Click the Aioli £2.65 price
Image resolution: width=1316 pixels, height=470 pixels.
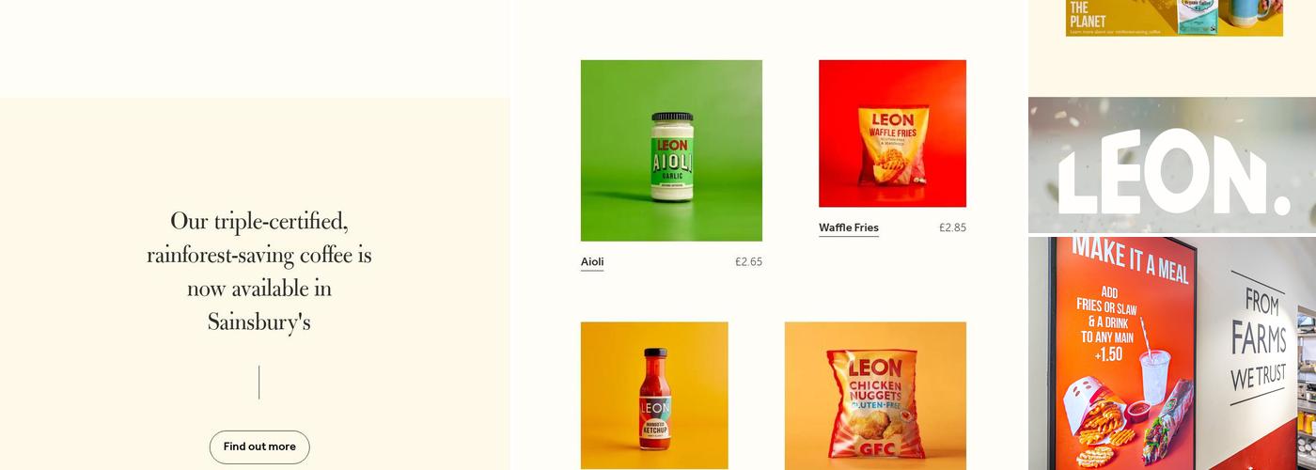click(748, 262)
